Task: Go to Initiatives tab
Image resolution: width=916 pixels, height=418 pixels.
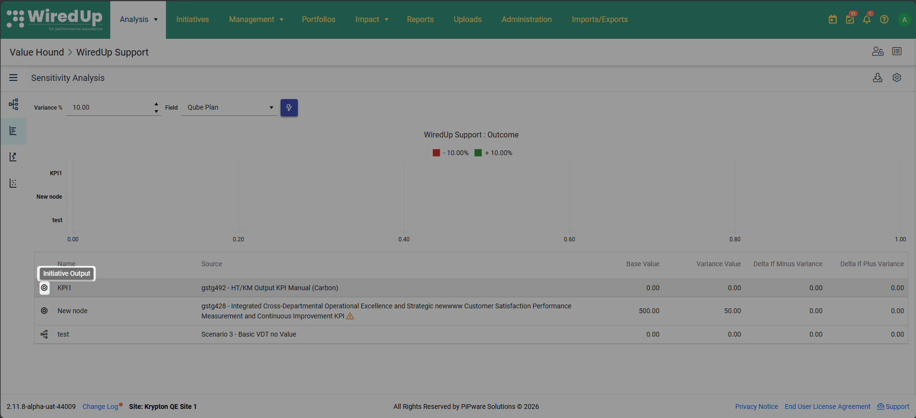Action: point(192,20)
